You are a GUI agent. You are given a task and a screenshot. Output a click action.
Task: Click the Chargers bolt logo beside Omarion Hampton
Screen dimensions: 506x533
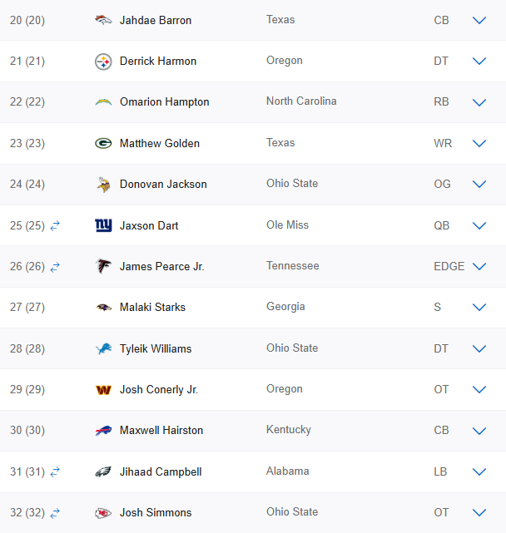(x=103, y=102)
